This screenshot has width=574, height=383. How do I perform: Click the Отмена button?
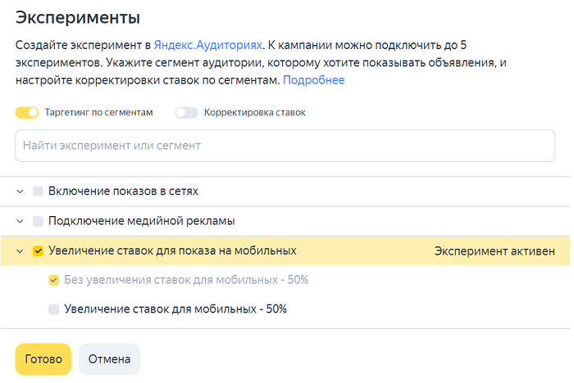[x=109, y=359]
